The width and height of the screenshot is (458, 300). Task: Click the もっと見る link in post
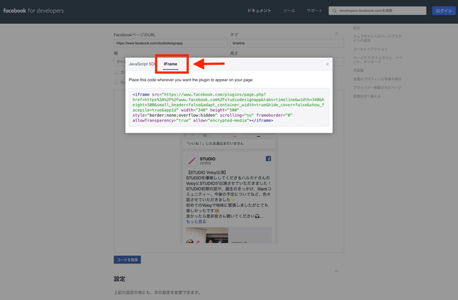pos(196,222)
